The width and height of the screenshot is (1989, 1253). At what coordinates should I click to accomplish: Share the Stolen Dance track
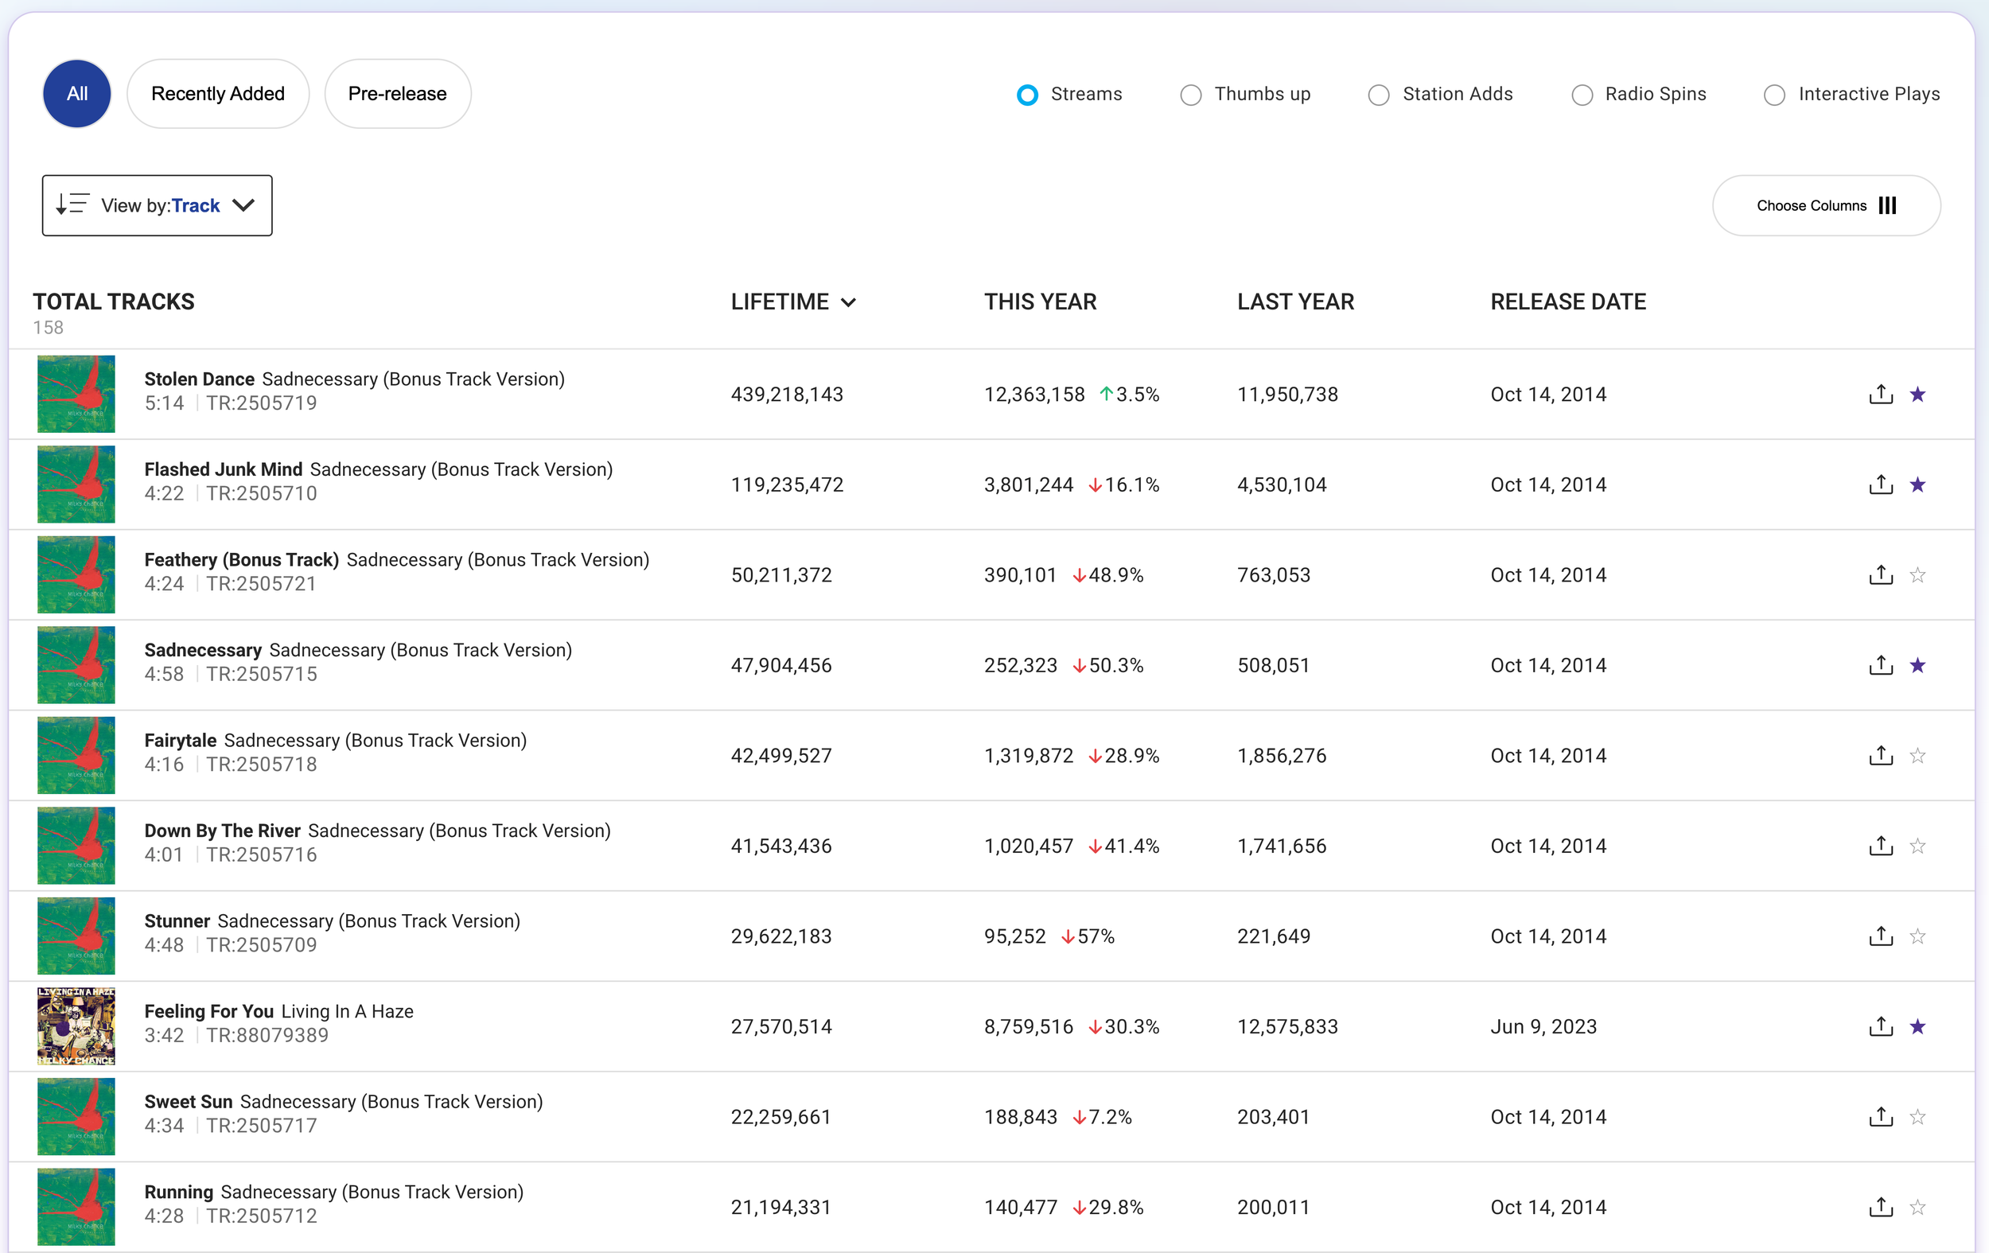[1881, 394]
